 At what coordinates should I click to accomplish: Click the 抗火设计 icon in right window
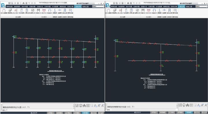tap(120, 11)
